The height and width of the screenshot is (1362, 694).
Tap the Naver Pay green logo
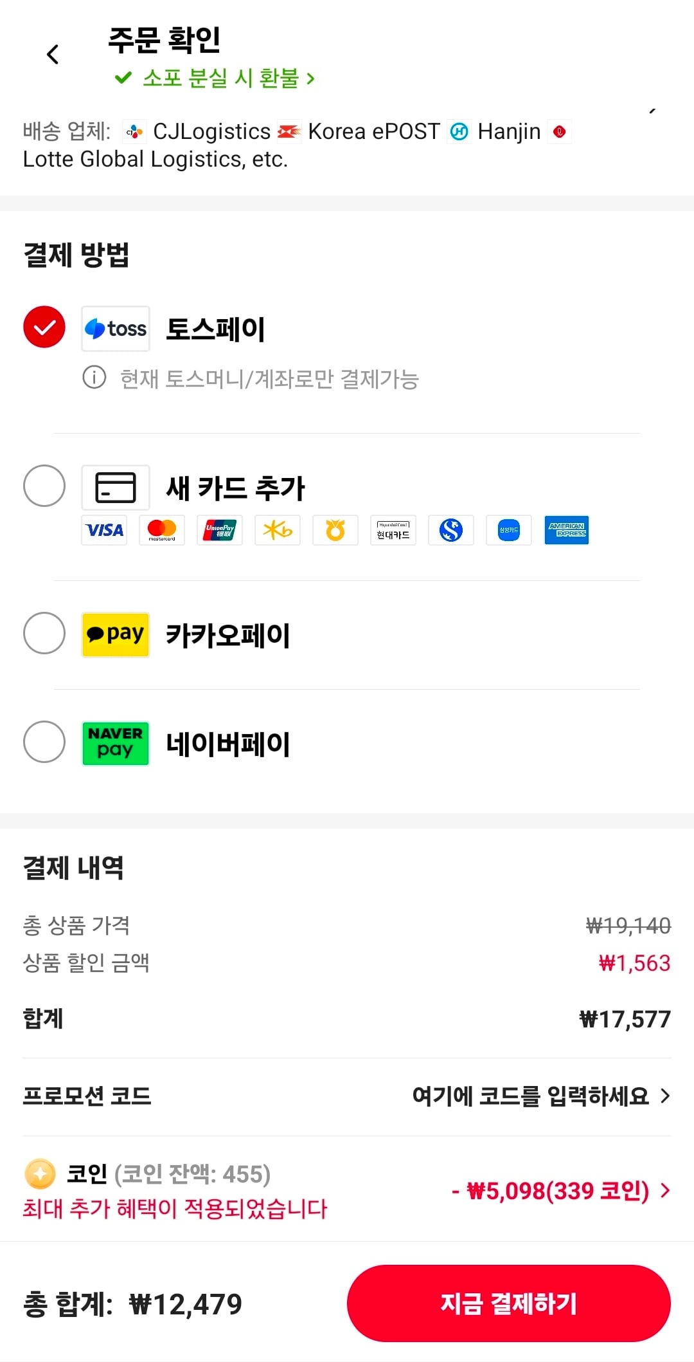point(116,744)
